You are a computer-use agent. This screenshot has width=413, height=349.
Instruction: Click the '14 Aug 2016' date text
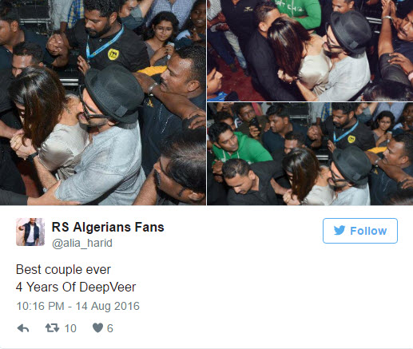pos(108,306)
